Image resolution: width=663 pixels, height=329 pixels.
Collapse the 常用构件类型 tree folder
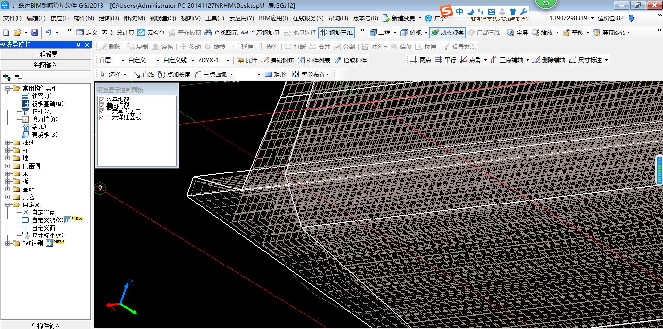8,88
